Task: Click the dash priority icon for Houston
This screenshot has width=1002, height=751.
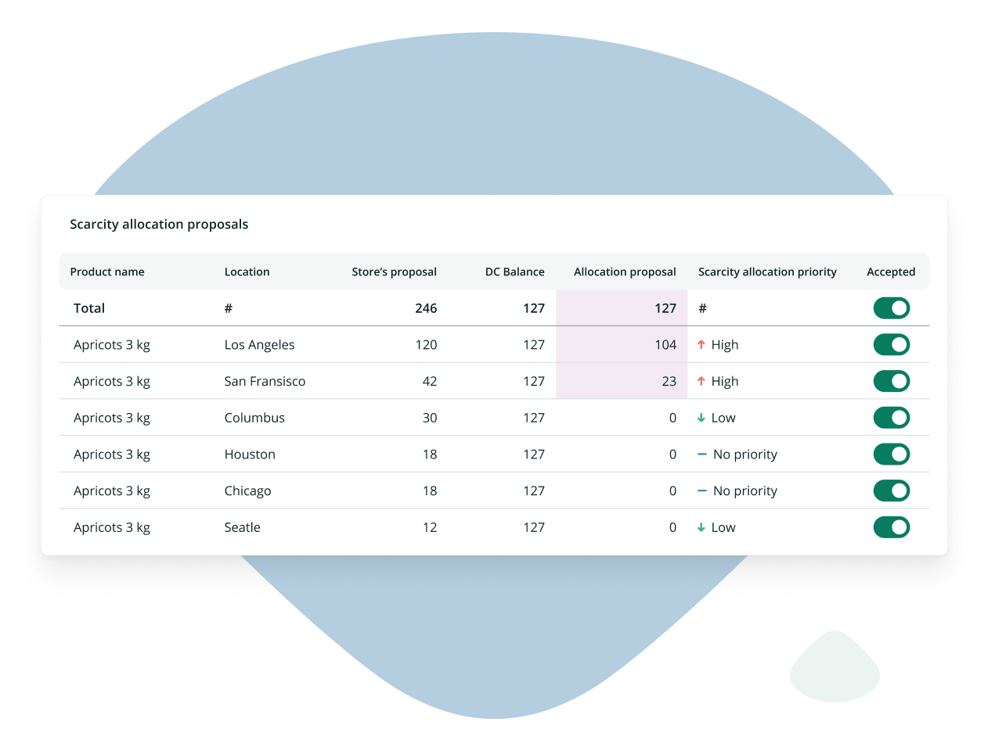Action: 702,455
